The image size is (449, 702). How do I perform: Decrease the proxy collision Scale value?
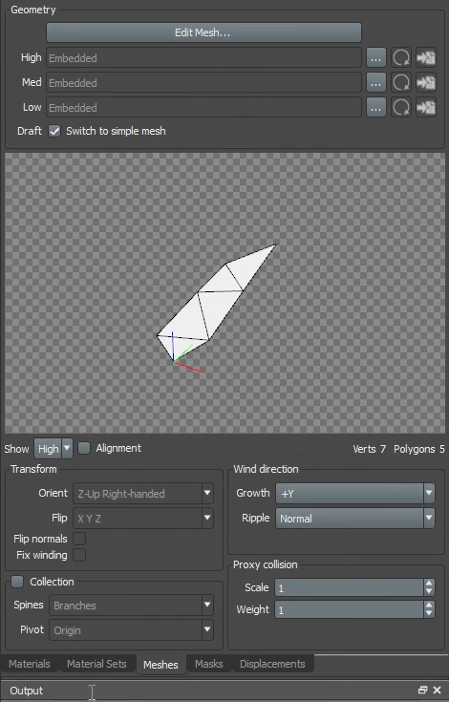click(429, 591)
